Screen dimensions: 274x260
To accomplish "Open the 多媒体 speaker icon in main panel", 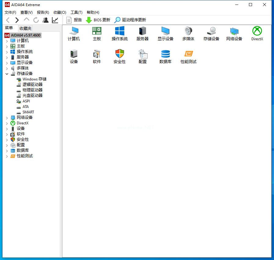I will coord(188,34).
